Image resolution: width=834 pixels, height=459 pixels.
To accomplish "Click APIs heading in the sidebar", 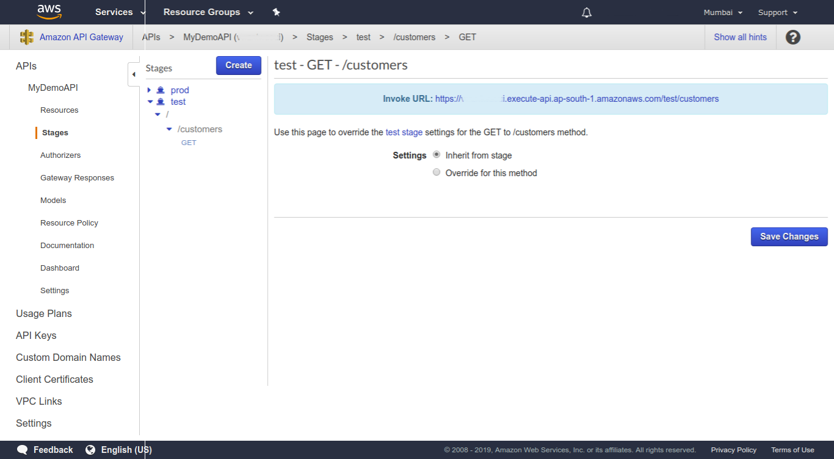I will point(26,66).
